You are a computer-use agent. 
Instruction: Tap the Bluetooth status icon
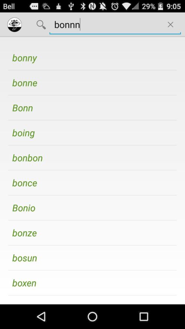point(83,6)
